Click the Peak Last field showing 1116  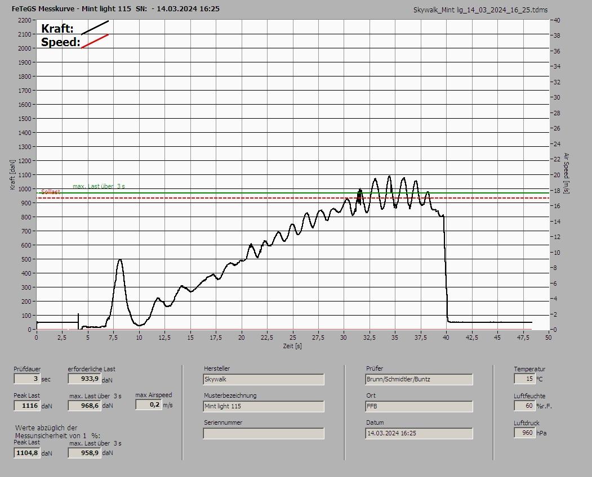point(26,406)
